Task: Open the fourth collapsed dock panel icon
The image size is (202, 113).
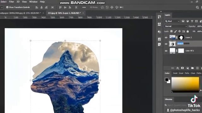Action: pos(159,39)
